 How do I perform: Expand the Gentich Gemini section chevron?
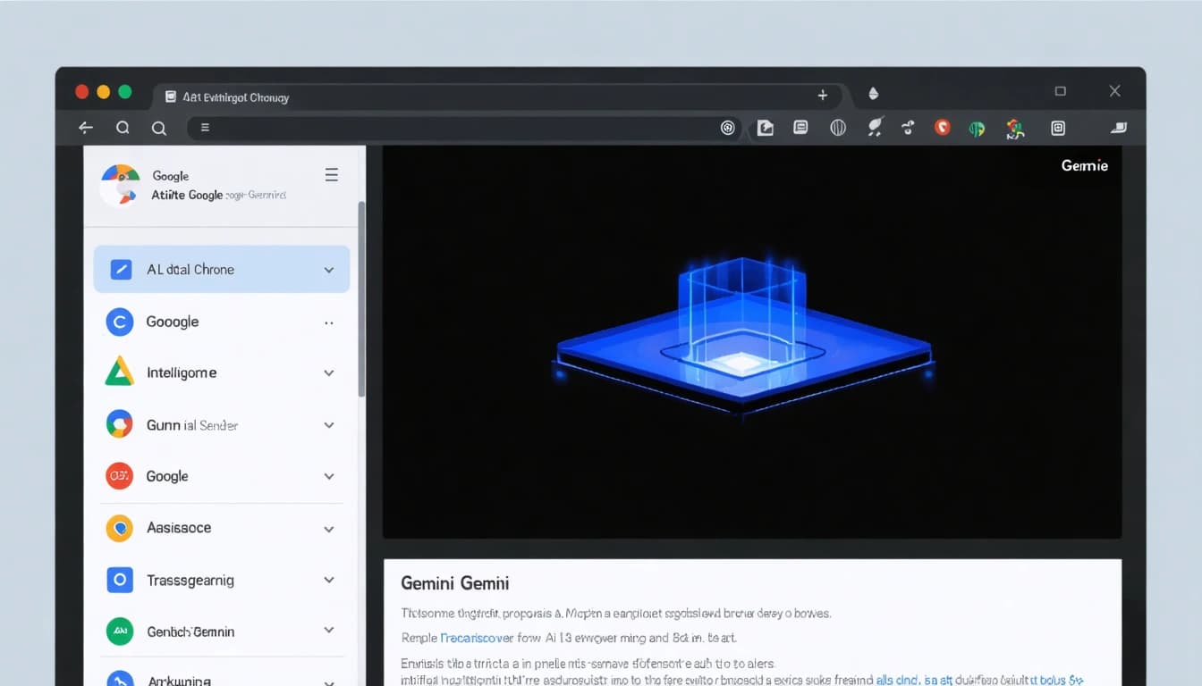[328, 632]
